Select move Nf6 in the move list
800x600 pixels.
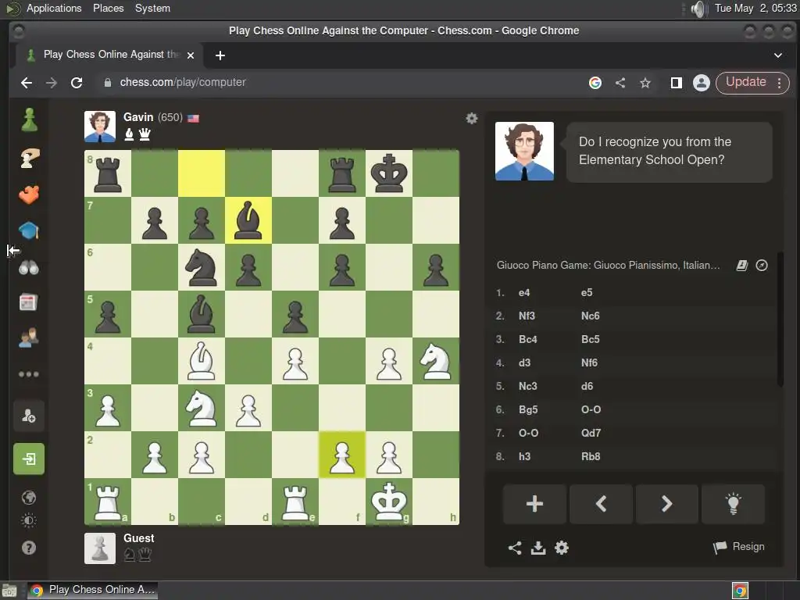589,363
